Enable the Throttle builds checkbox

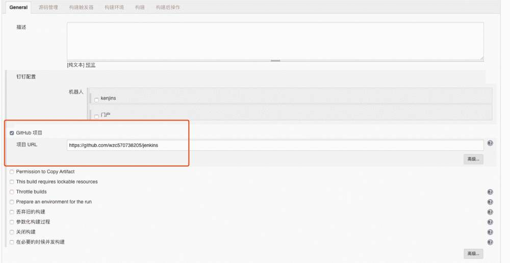(x=12, y=192)
